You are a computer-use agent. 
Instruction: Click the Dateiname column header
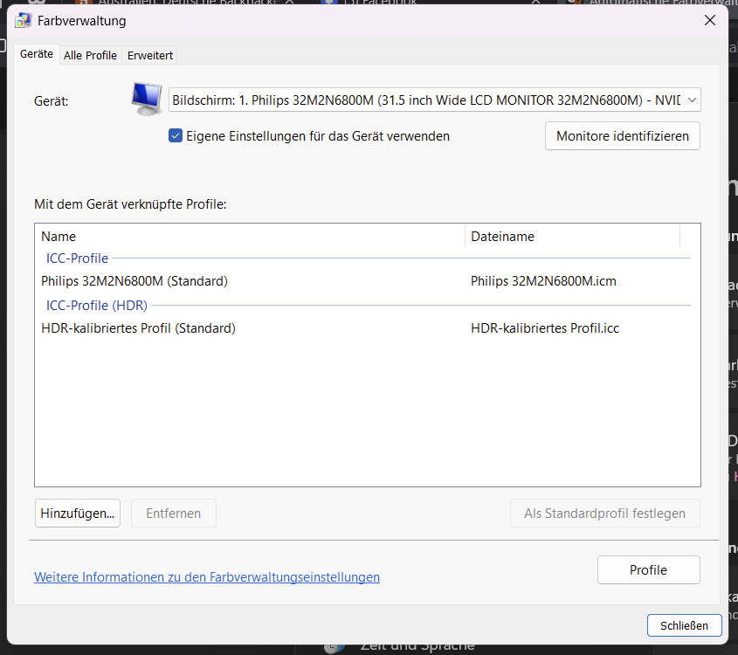pyautogui.click(x=573, y=236)
